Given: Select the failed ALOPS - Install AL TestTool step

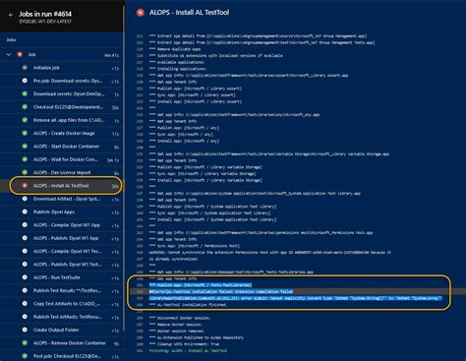Looking at the screenshot, I should coord(61,186).
